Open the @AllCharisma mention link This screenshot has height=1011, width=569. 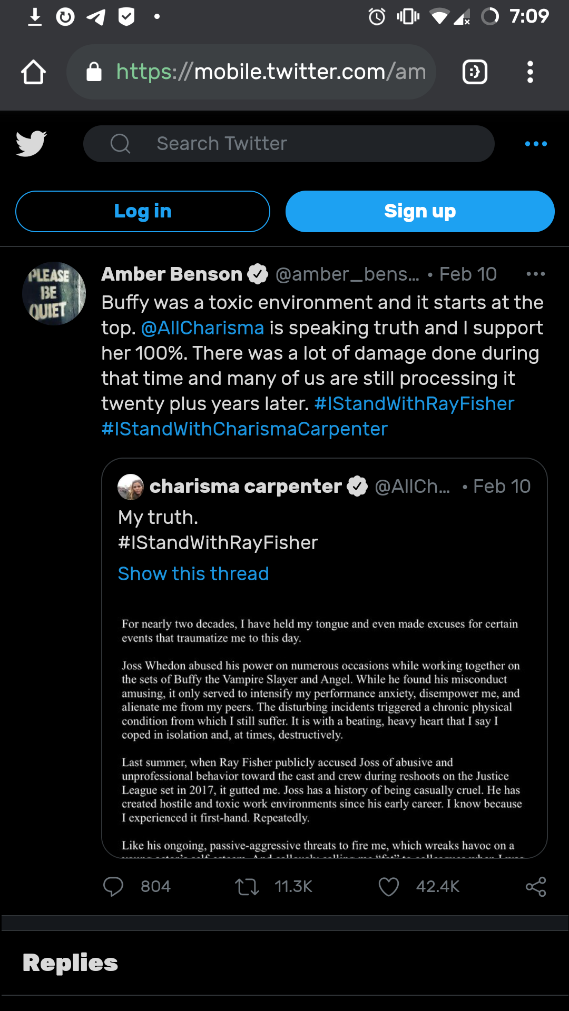point(202,328)
